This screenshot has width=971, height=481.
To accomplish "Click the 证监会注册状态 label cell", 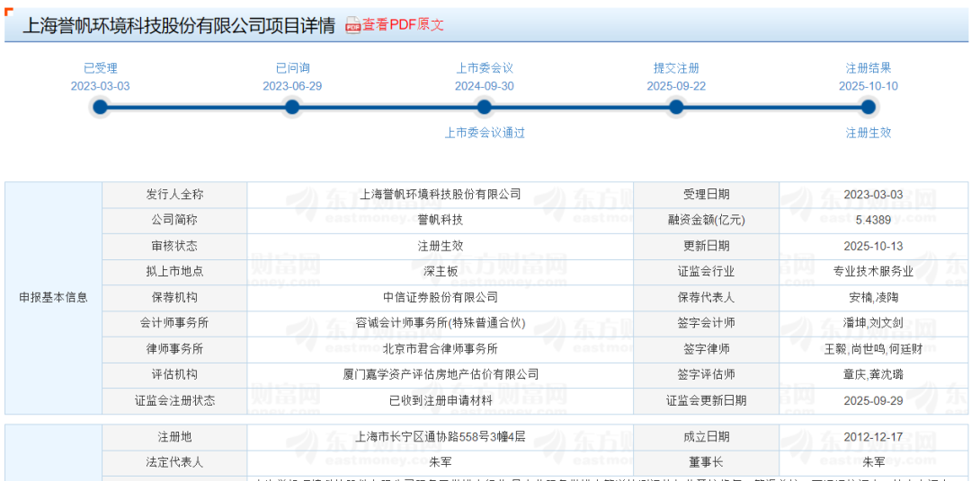I will point(174,400).
